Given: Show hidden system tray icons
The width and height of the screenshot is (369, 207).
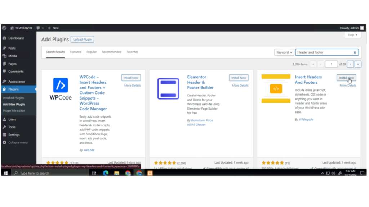Looking at the screenshot, I should pyautogui.click(x=322, y=173).
